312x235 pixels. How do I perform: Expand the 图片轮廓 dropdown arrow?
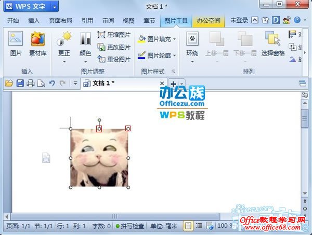point(175,56)
